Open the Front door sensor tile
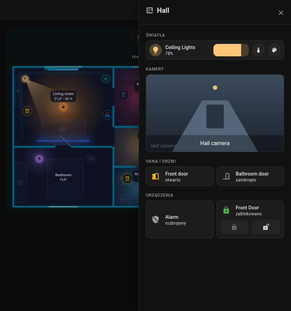The width and height of the screenshot is (291, 311). (x=180, y=176)
